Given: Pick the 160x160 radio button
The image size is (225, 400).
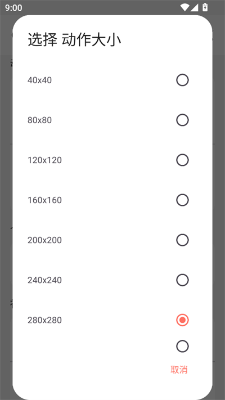Looking at the screenshot, I should [182, 200].
